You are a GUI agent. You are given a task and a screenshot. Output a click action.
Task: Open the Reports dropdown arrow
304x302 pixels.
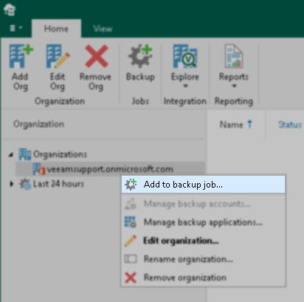click(234, 86)
